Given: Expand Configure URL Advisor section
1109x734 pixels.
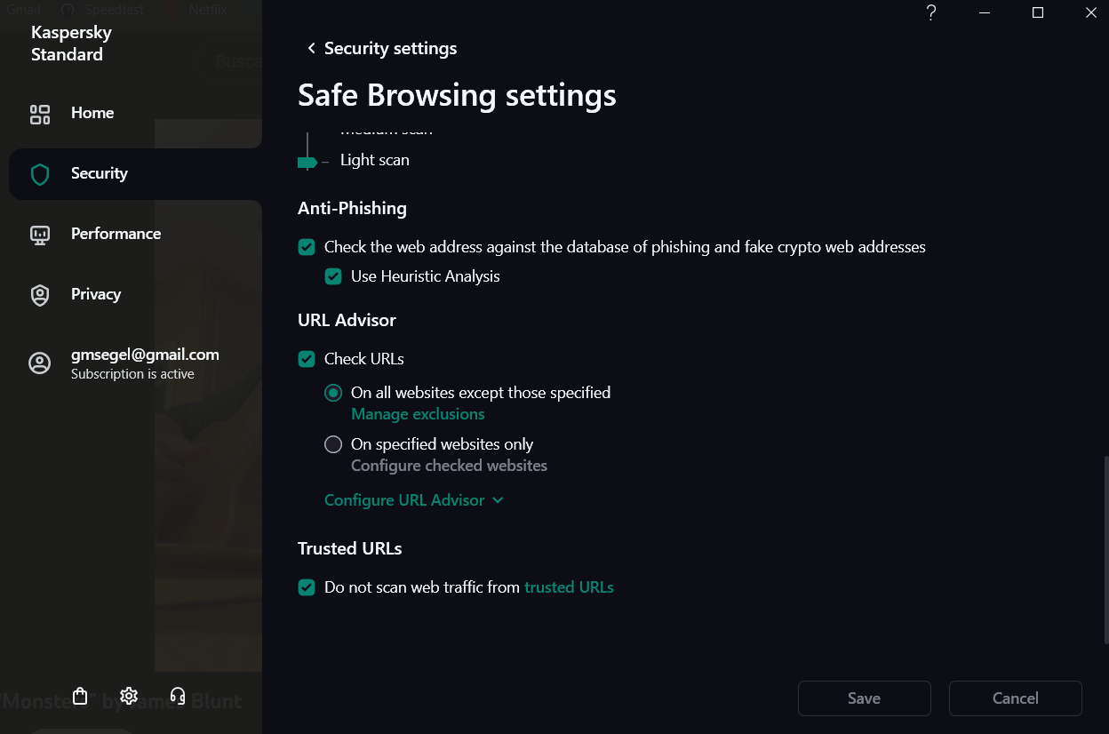Looking at the screenshot, I should (413, 500).
